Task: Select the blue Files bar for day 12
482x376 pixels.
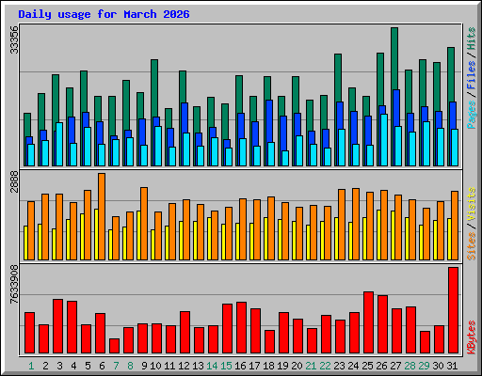Action: pyautogui.click(x=185, y=117)
